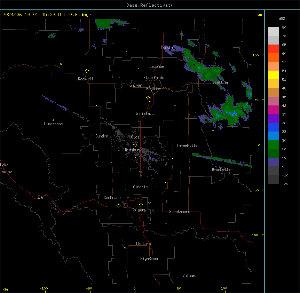The height and width of the screenshot is (293, 300).
Task: Click the Innisfail city label
Action: click(144, 113)
